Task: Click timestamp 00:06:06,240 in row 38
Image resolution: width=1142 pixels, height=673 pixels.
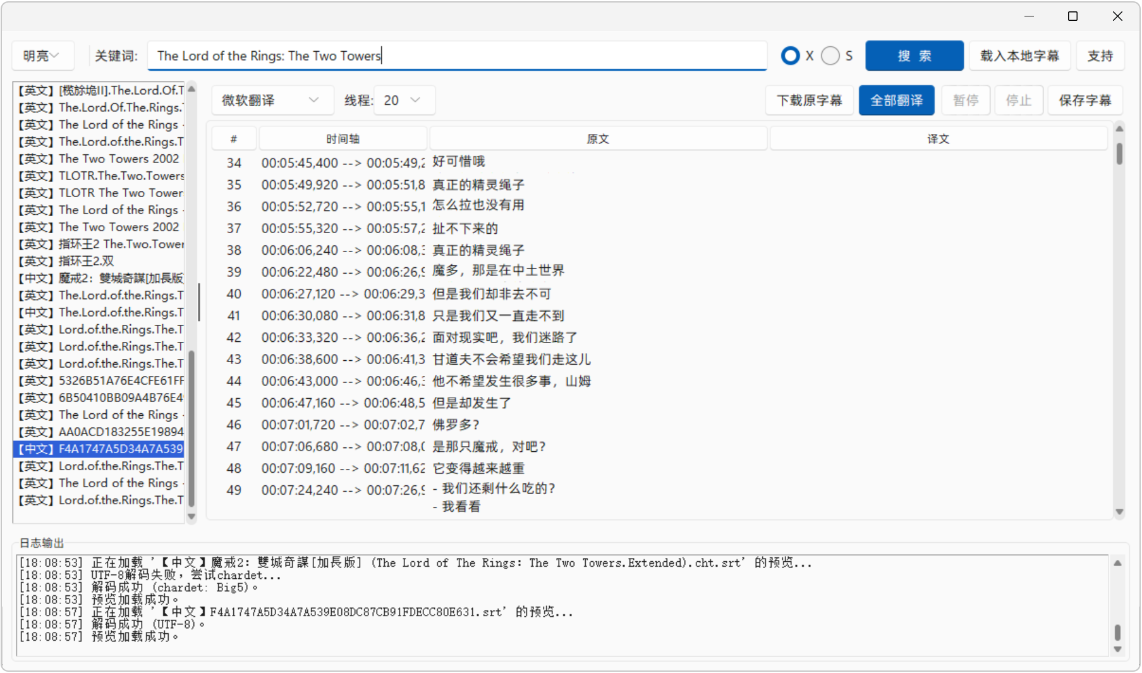Action: tap(300, 250)
